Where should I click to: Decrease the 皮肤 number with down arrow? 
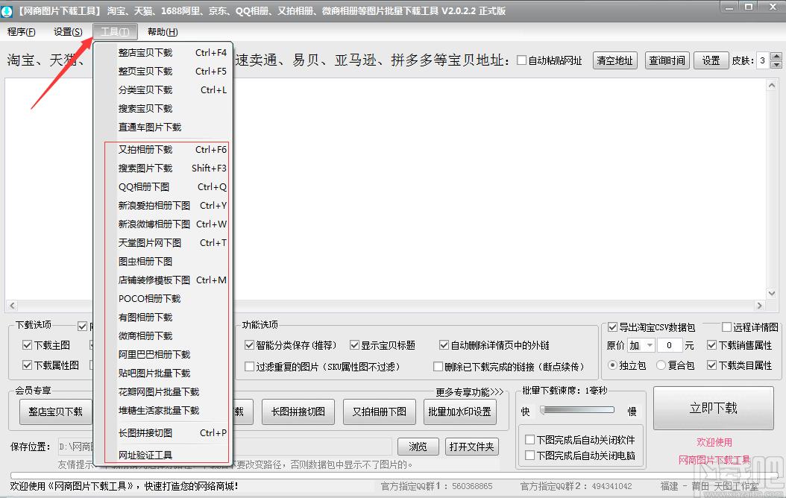(x=776, y=65)
